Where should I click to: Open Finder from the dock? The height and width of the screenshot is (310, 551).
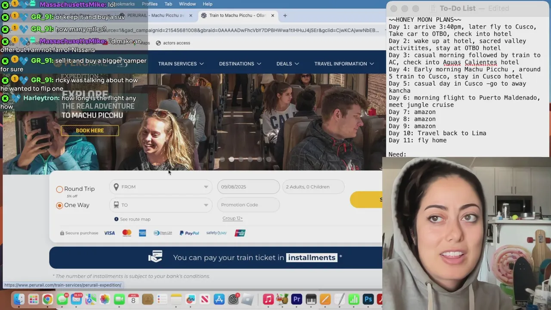pos(19,299)
